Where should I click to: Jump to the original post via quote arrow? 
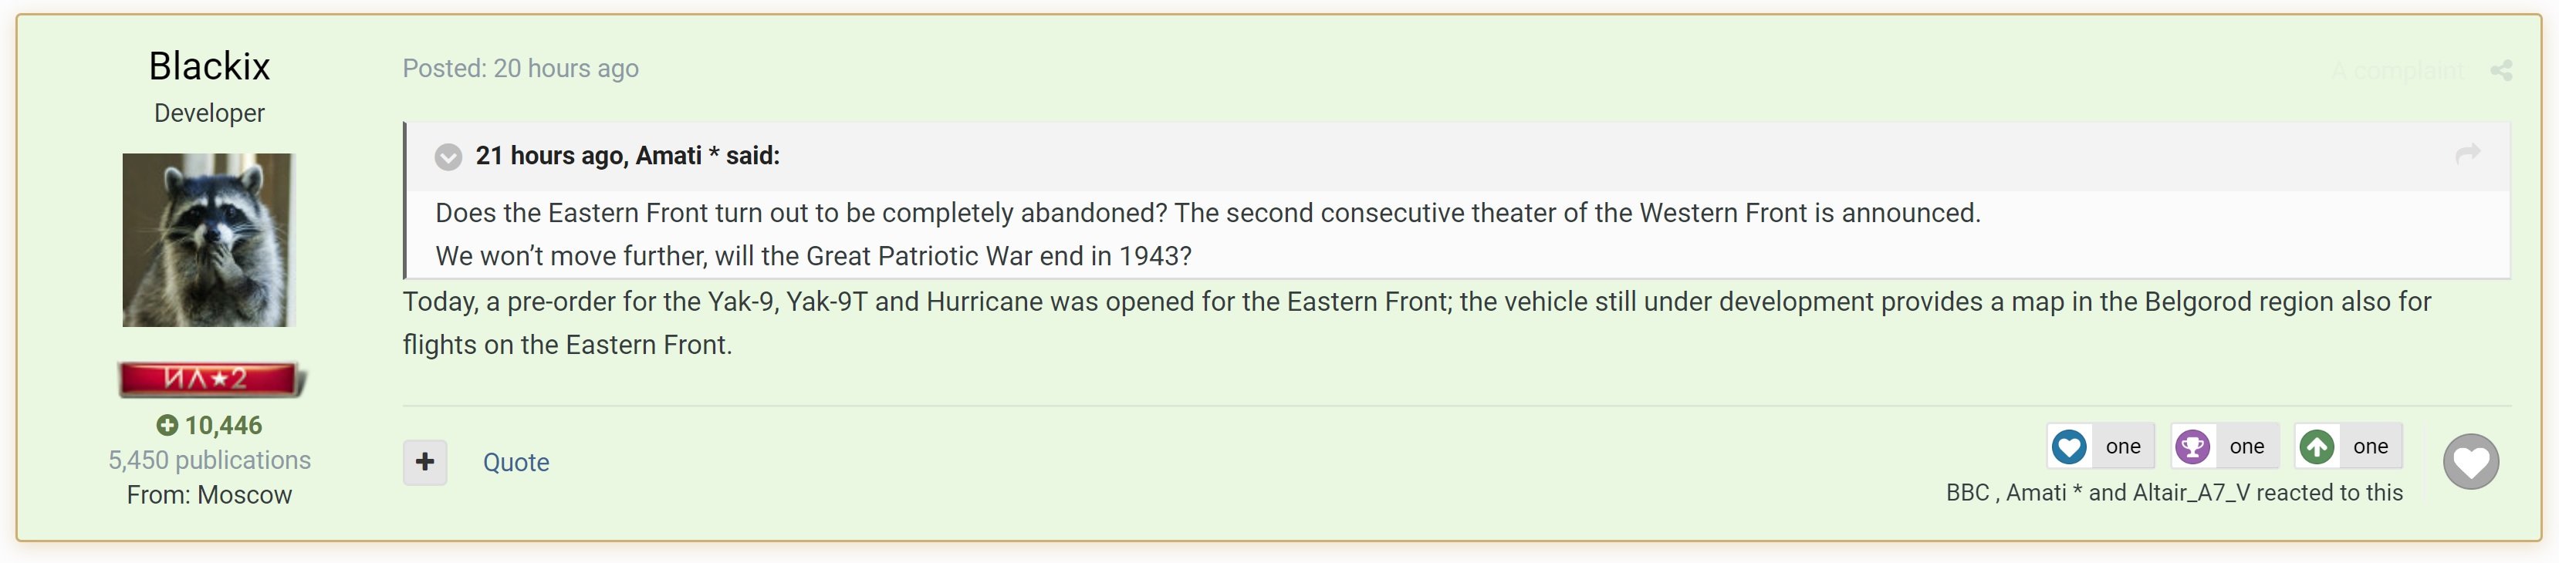pos(2468,154)
